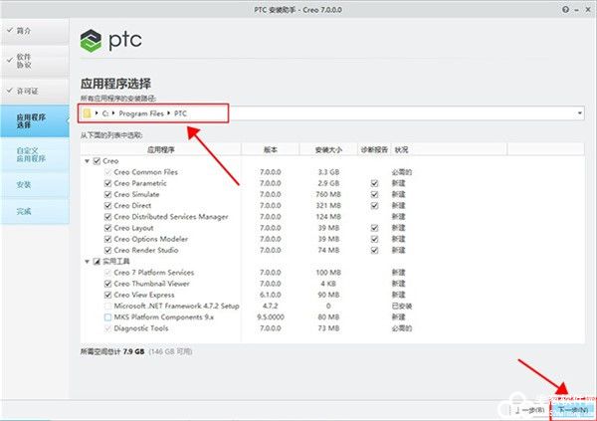Click 已安装 status for .NET Framework
The width and height of the screenshot is (597, 421).
[402, 306]
